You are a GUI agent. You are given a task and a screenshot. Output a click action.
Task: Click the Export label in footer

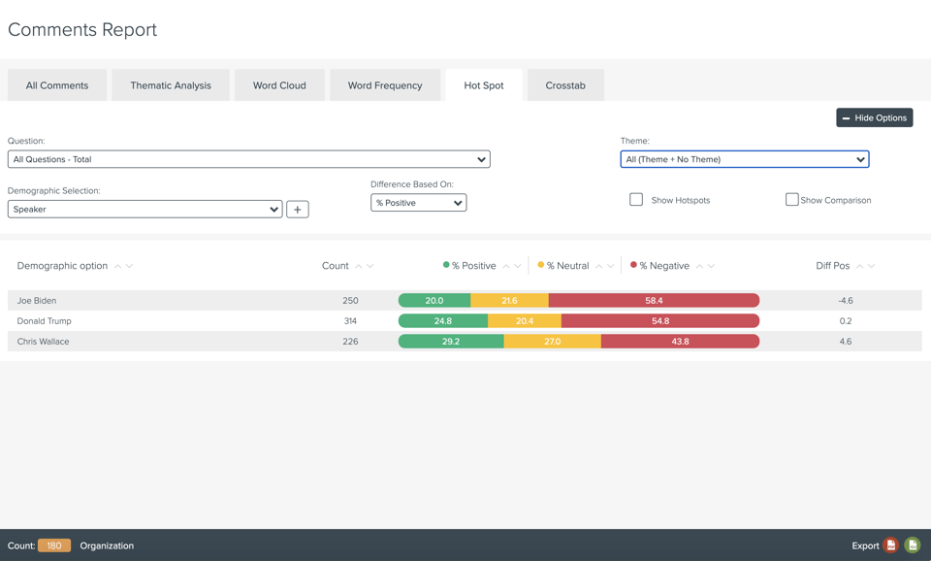[865, 545]
